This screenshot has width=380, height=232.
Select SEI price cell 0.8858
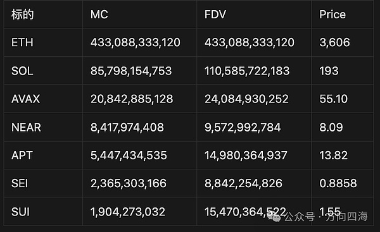point(338,183)
